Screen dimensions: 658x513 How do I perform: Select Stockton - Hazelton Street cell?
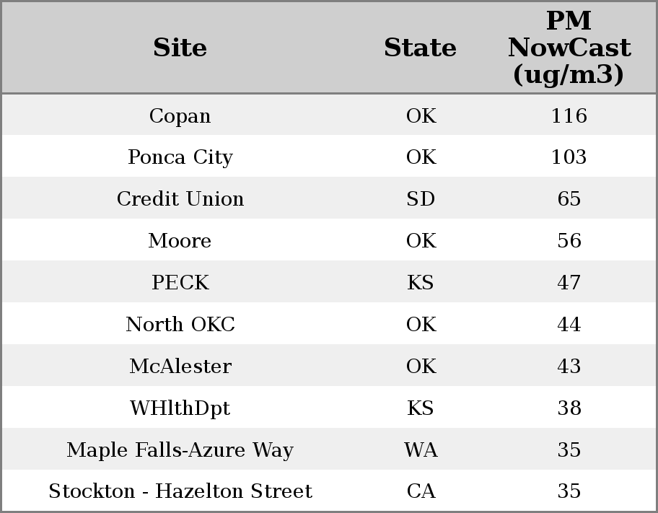180,491
